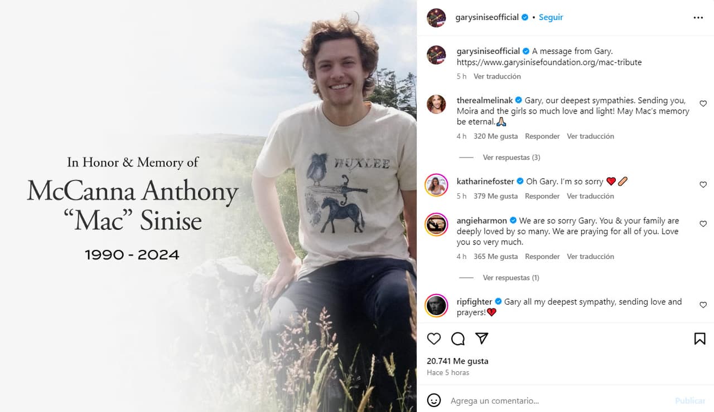Like ripfighter's comment heart
Image resolution: width=714 pixels, height=412 pixels.
click(x=703, y=305)
